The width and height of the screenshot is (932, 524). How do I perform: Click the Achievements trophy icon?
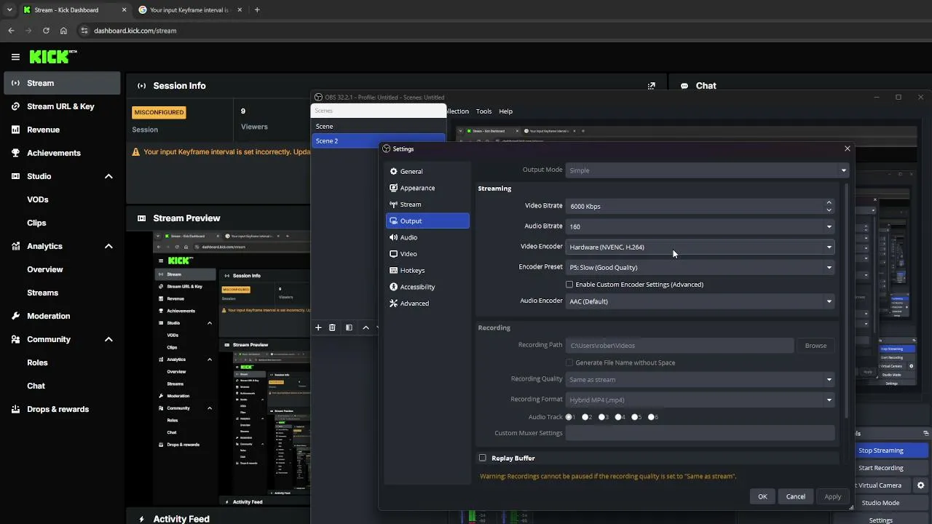click(15, 153)
